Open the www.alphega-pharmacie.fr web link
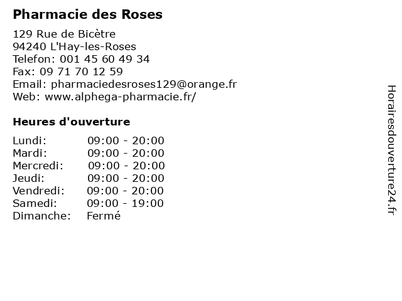The image size is (402, 301). tap(120, 97)
